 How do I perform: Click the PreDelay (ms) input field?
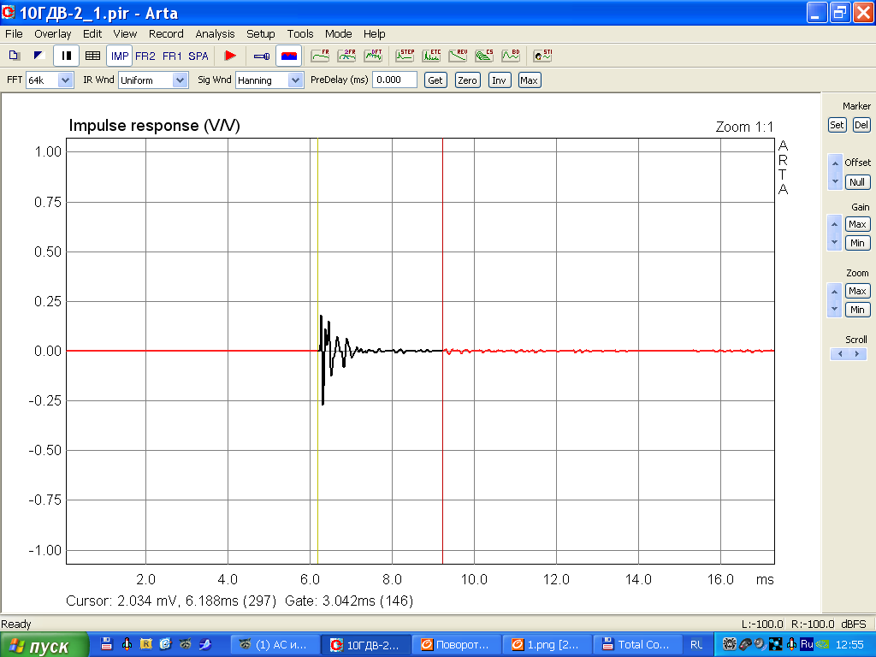pos(394,80)
